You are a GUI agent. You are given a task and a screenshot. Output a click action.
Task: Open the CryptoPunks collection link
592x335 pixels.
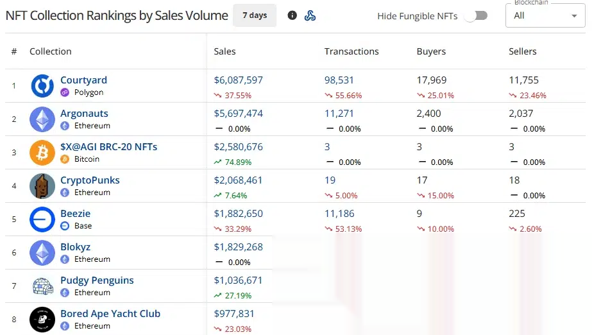[90, 180]
